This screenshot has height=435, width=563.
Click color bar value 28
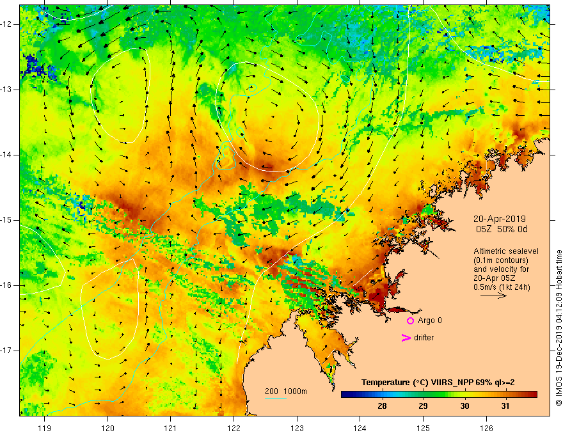(382, 406)
